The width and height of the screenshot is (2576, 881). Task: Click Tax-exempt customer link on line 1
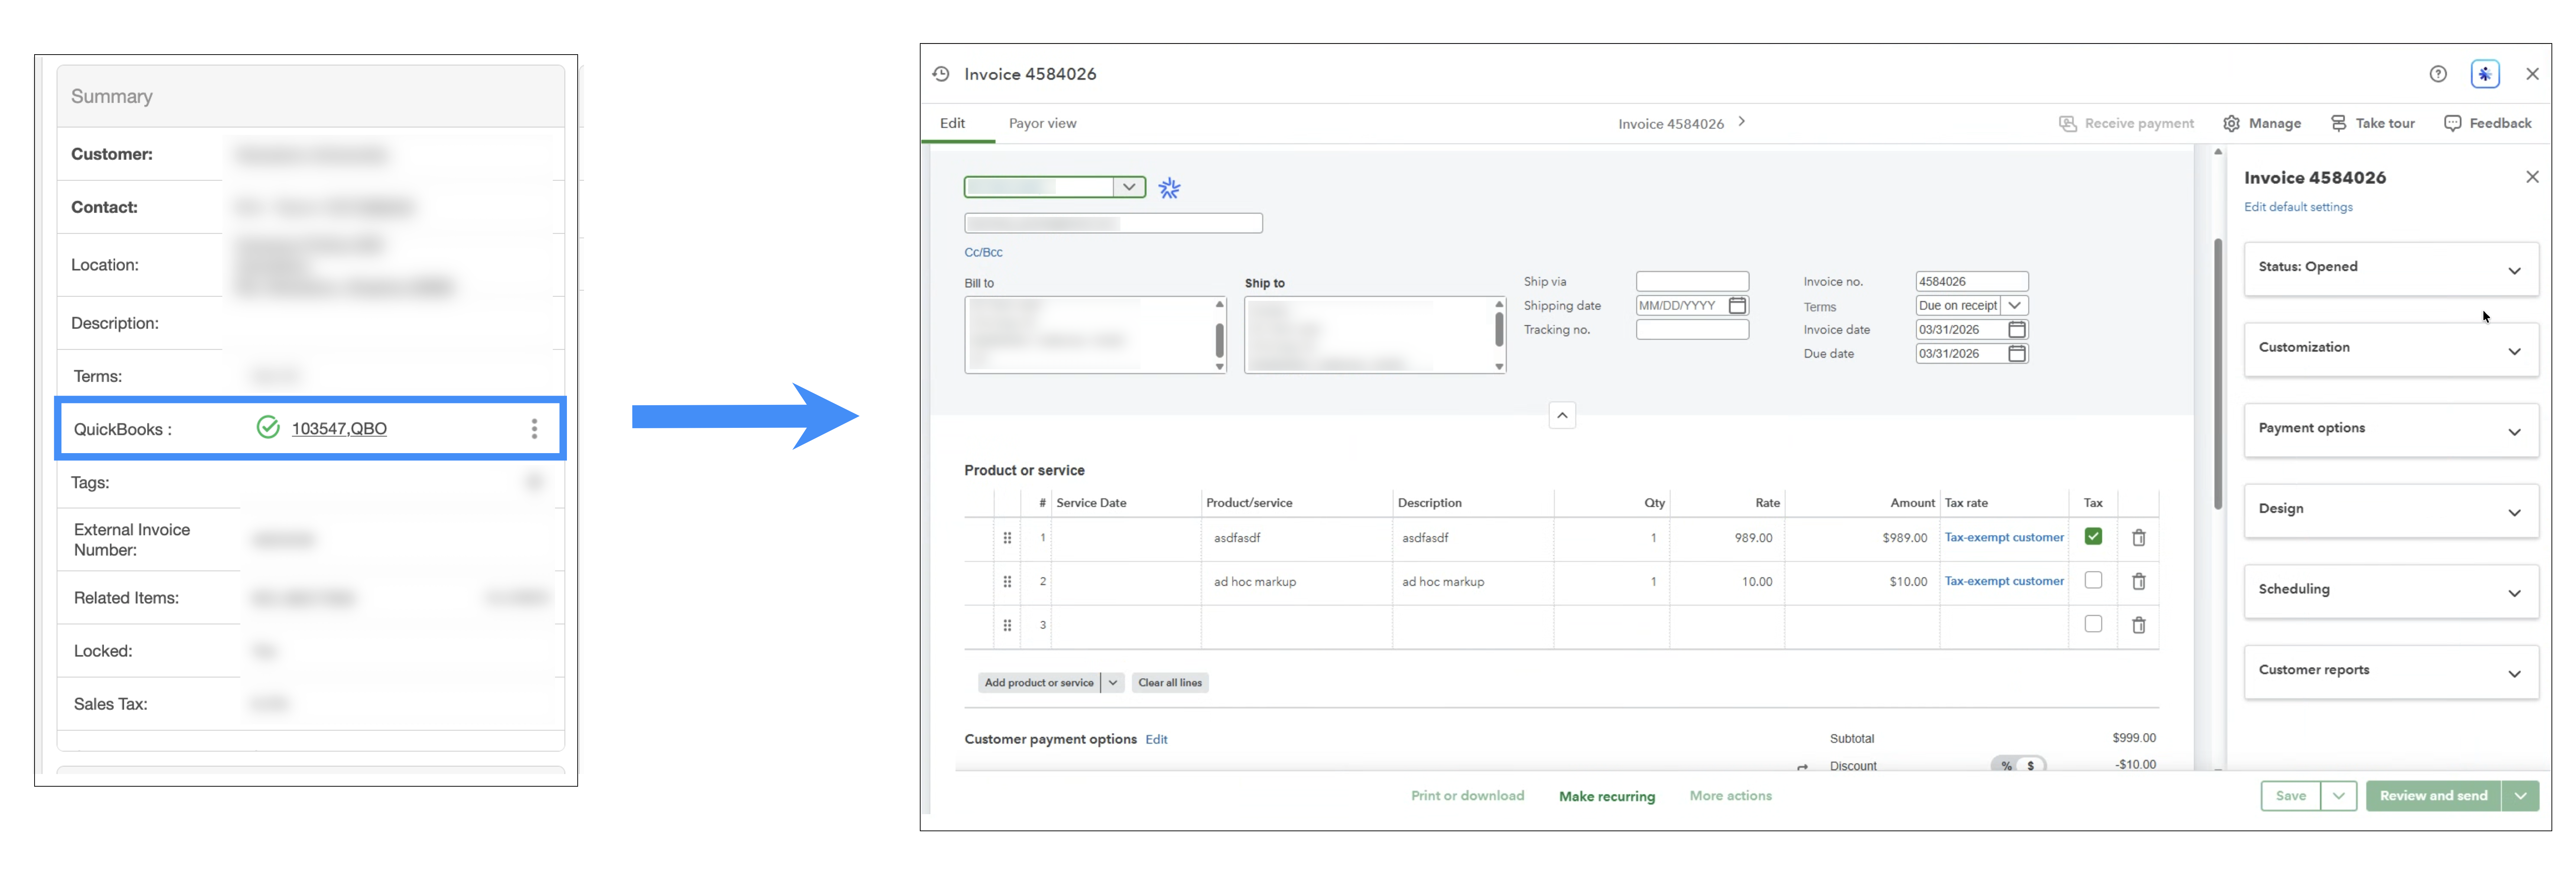click(2003, 538)
